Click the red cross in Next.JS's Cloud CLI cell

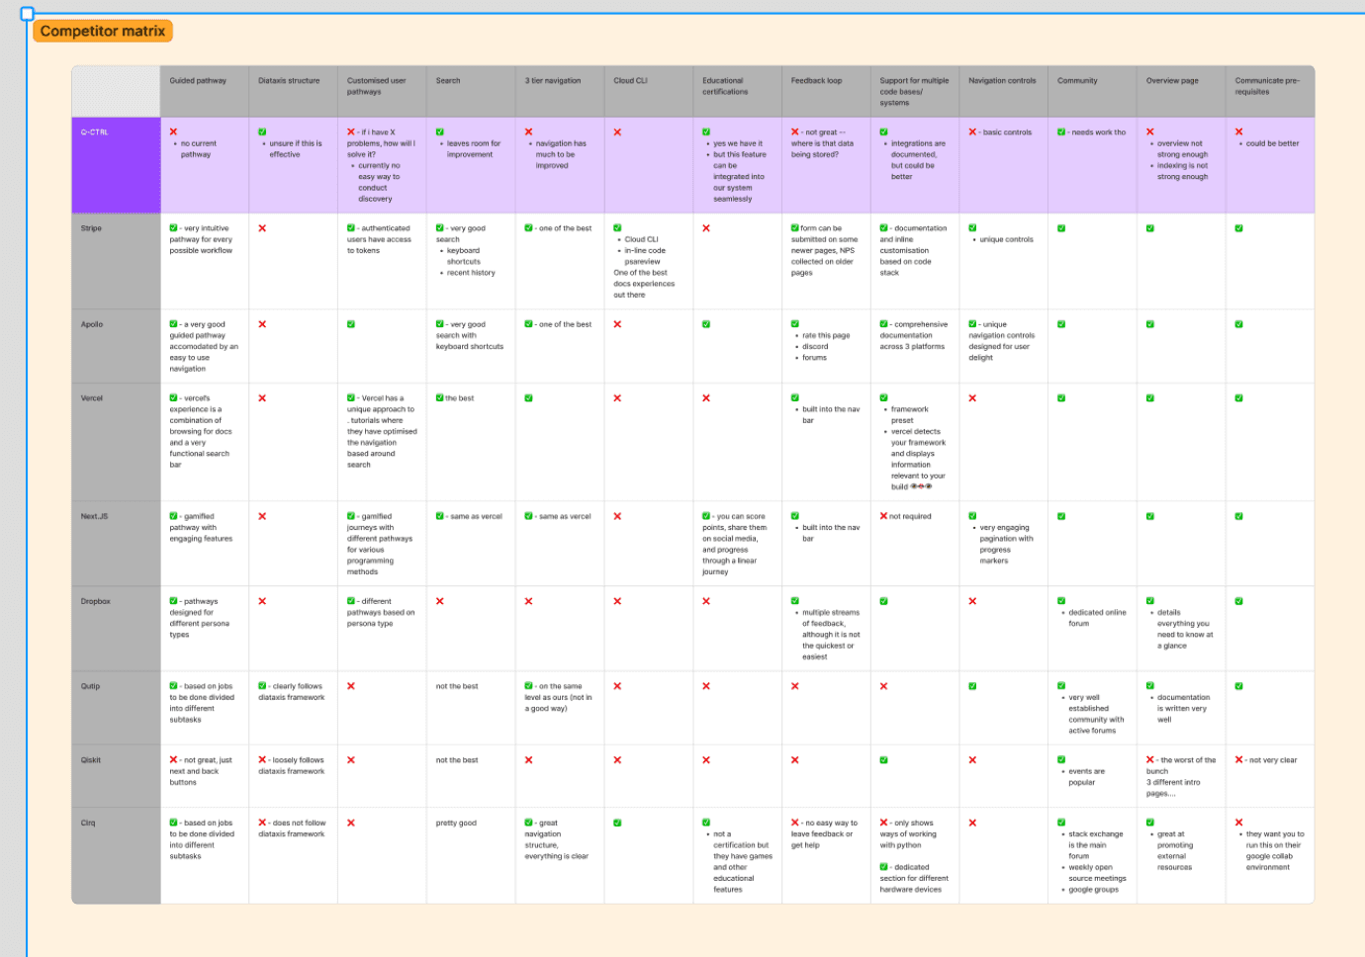point(617,516)
